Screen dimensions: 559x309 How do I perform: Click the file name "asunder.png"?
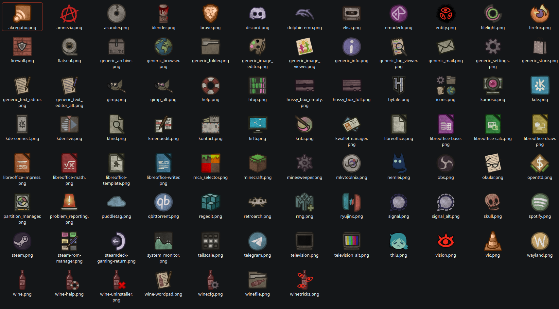click(x=116, y=28)
